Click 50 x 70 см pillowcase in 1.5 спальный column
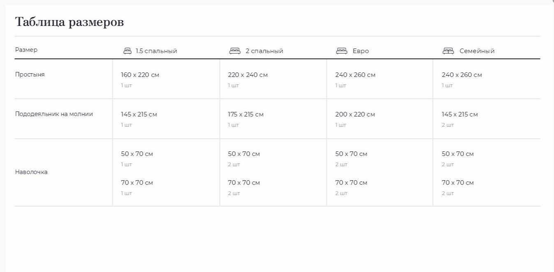The height and width of the screenshot is (272, 554). pyautogui.click(x=137, y=154)
